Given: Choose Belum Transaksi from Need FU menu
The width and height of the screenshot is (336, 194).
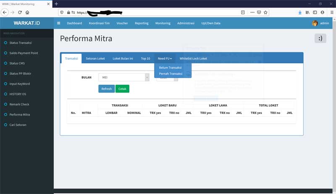Looking at the screenshot, I should click(170, 67).
